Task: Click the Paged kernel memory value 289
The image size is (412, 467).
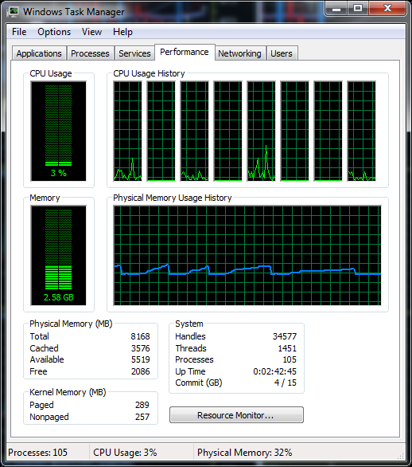Action: click(142, 405)
